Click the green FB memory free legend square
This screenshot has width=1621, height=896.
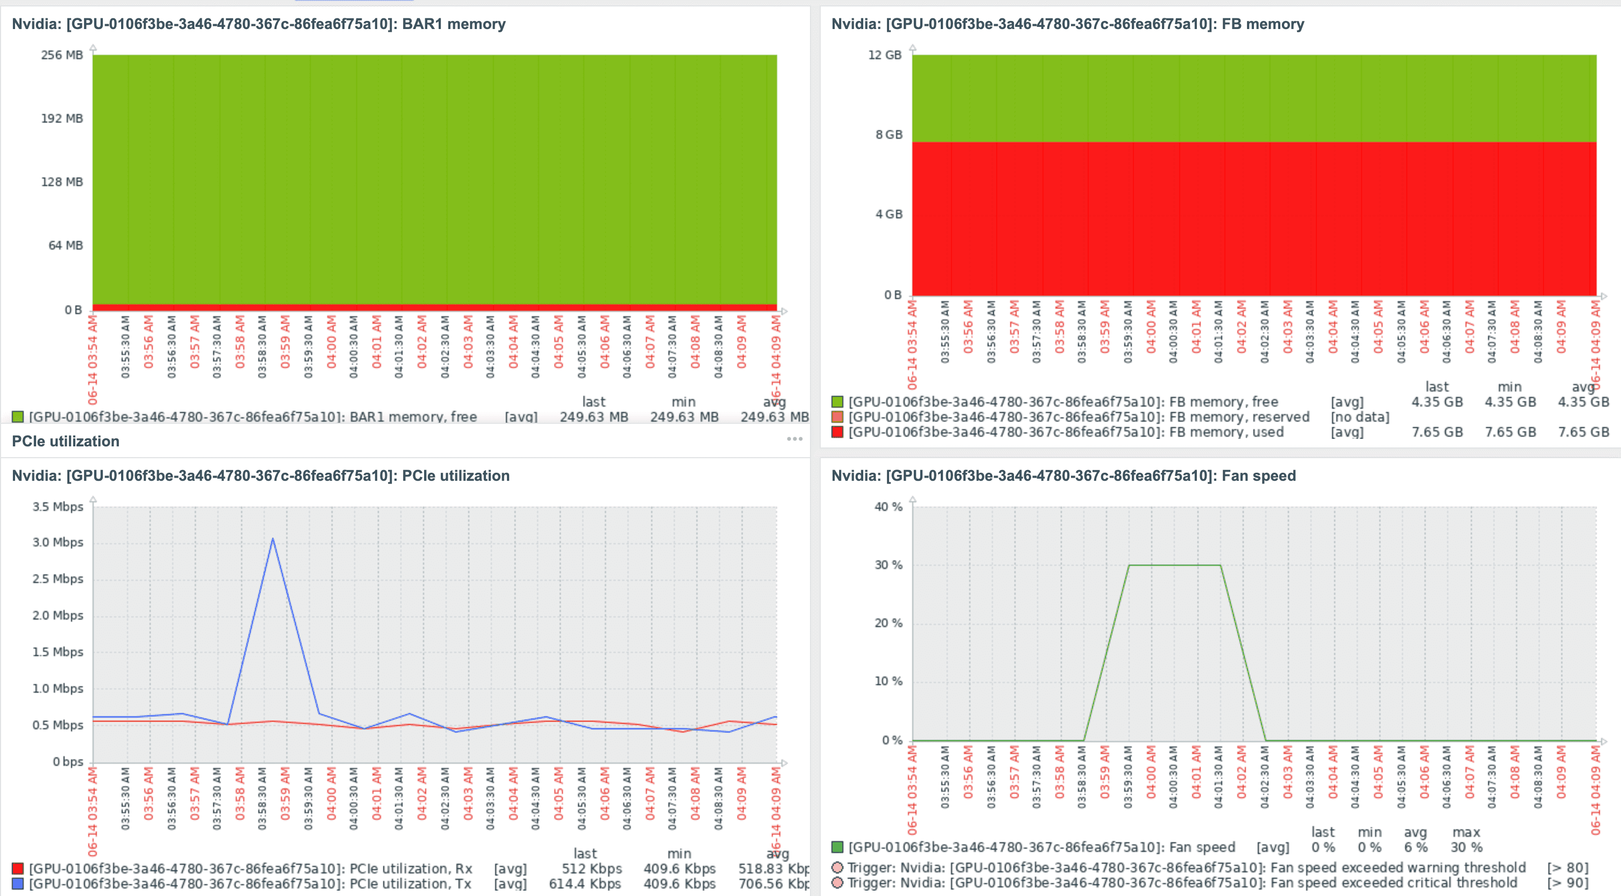[837, 402]
